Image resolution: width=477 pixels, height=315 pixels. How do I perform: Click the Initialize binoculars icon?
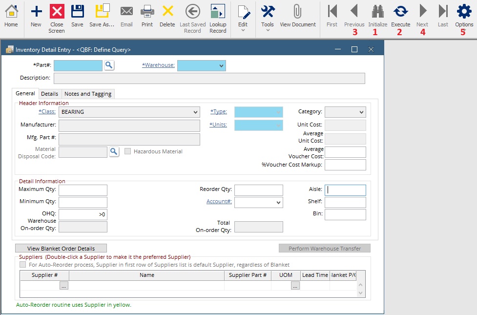(x=377, y=12)
